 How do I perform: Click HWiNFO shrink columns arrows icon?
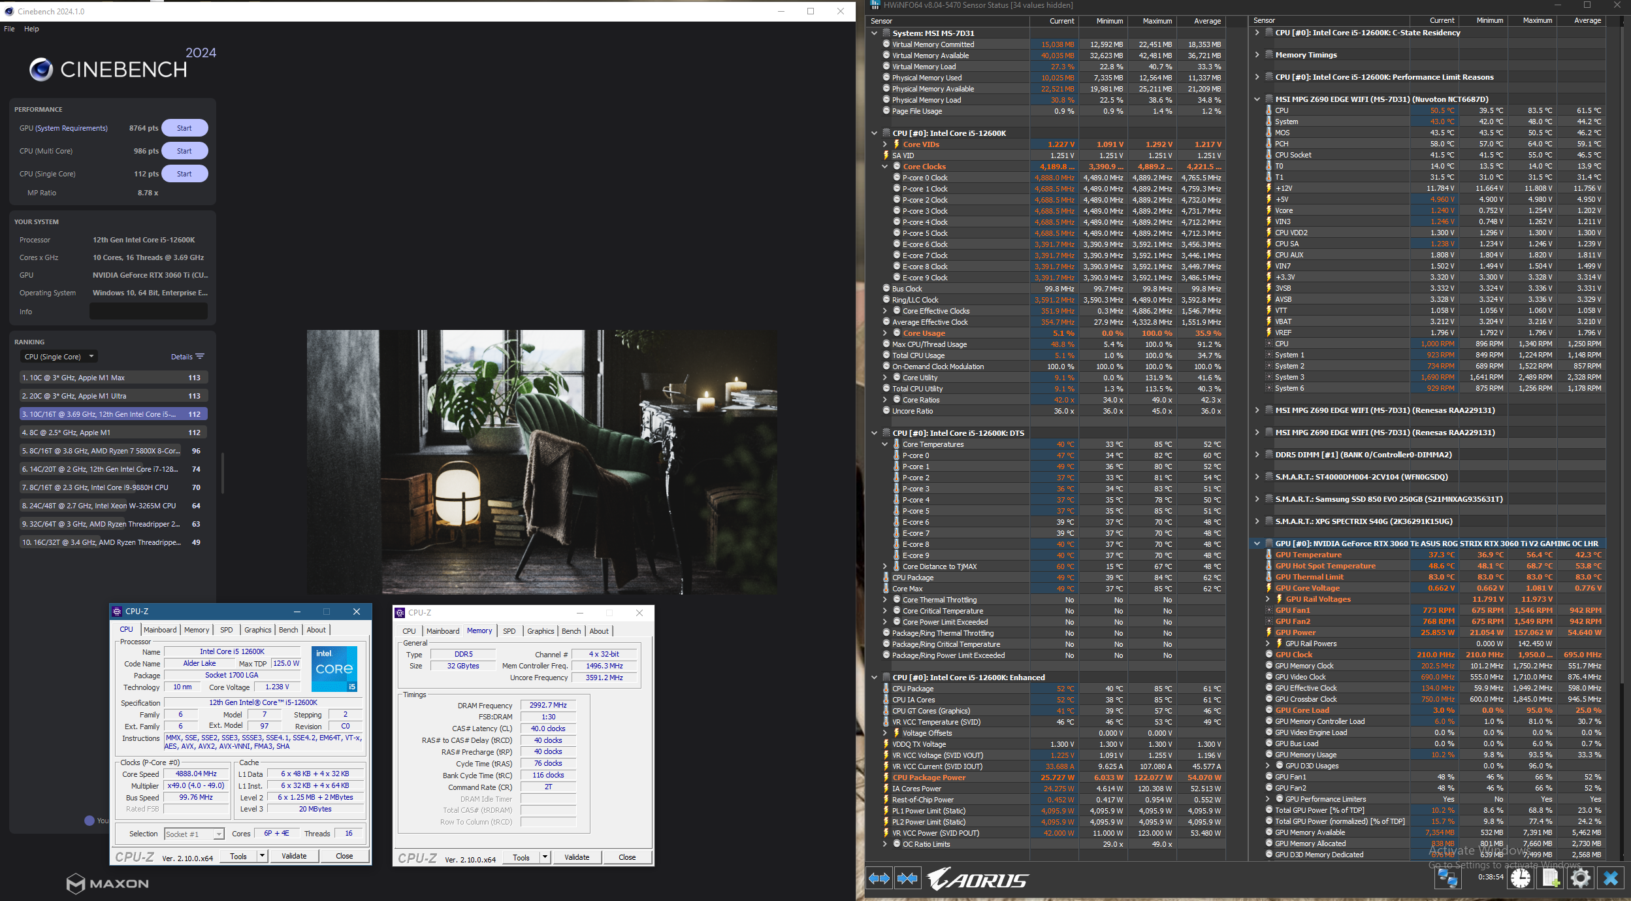(907, 879)
